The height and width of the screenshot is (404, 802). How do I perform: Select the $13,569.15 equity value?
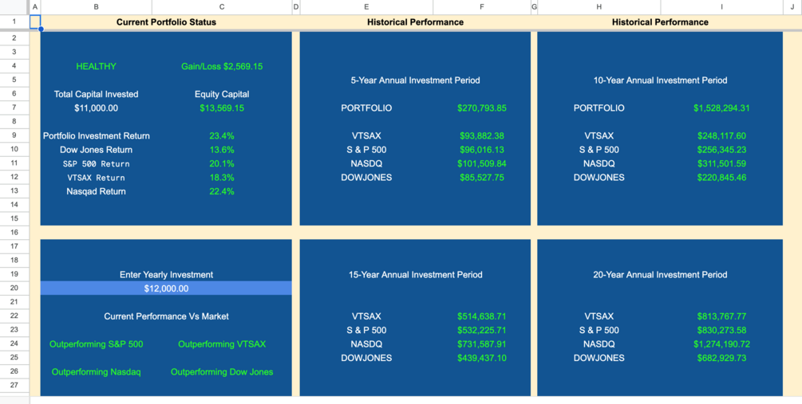(x=222, y=108)
